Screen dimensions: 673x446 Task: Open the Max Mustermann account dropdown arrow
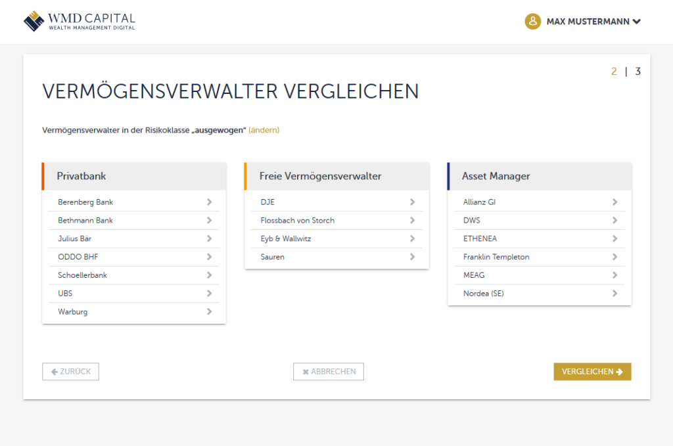coord(636,22)
